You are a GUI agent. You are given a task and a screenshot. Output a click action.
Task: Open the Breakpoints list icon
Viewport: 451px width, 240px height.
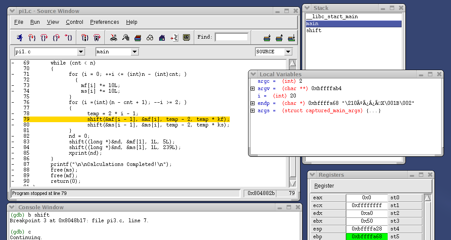point(174,37)
